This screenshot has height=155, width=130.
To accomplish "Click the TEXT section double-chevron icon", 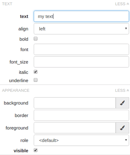I will click(128, 4).
